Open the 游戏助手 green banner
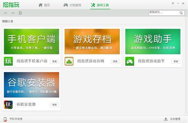The image size is (188, 123). [x=153, y=41]
